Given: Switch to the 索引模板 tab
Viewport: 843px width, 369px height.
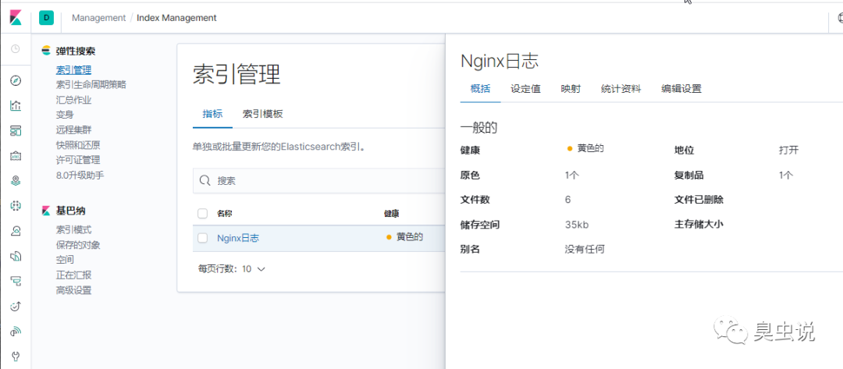Looking at the screenshot, I should click(262, 114).
